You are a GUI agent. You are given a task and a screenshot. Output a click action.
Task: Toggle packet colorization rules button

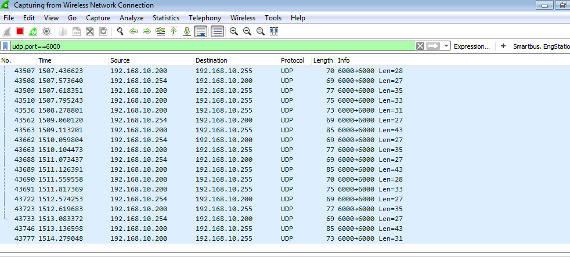pyautogui.click(x=218, y=32)
